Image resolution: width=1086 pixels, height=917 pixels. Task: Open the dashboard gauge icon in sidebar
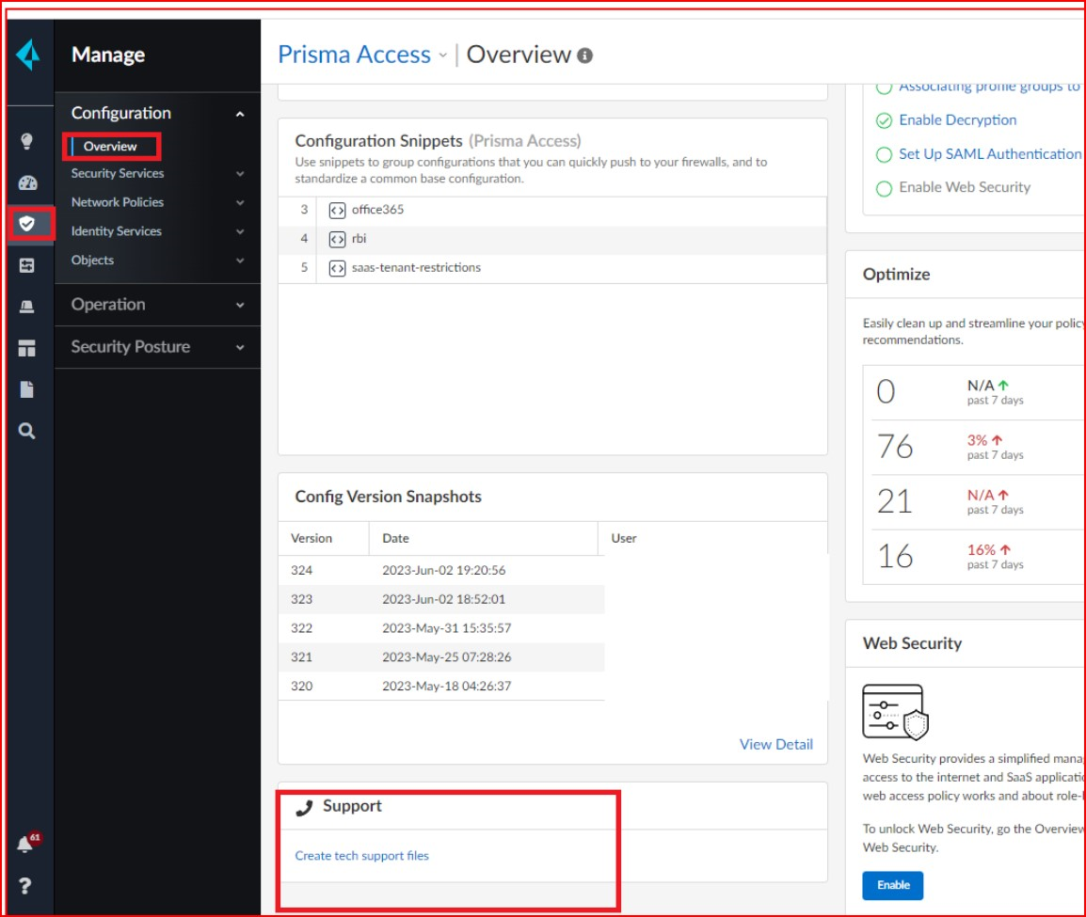point(26,183)
